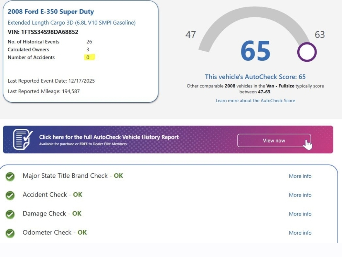Click the Extended Length Cargo 3D subtitle

71,23
